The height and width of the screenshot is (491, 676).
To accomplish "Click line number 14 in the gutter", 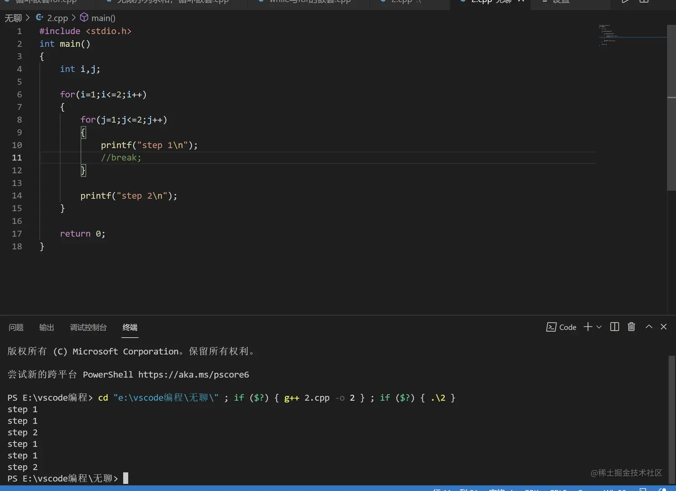I will coord(17,195).
